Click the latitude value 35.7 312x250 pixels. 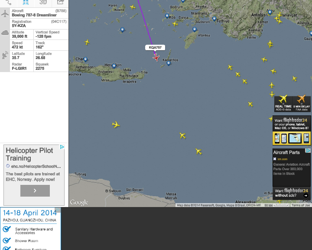pyautogui.click(x=16, y=58)
